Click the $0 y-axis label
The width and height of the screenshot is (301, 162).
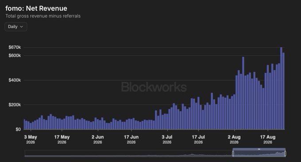tap(18, 129)
